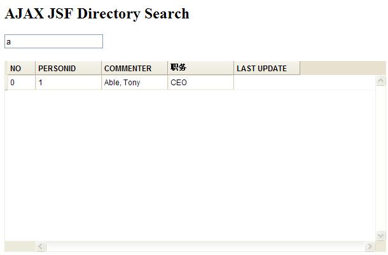Click the row number cell showing 0
This screenshot has height=255, width=388.
click(x=20, y=83)
